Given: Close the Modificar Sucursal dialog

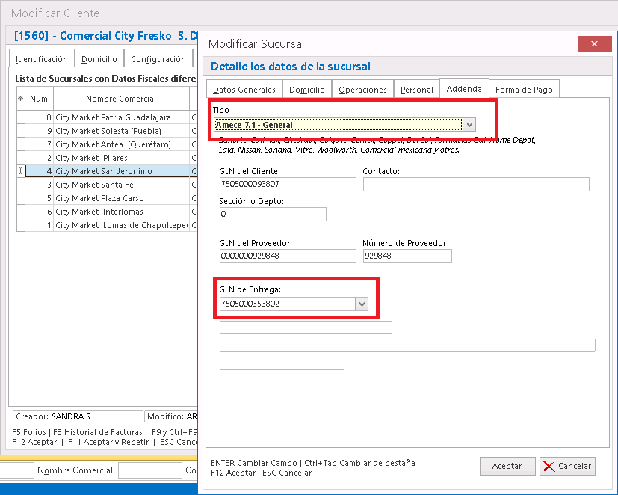Looking at the screenshot, I should [x=595, y=44].
